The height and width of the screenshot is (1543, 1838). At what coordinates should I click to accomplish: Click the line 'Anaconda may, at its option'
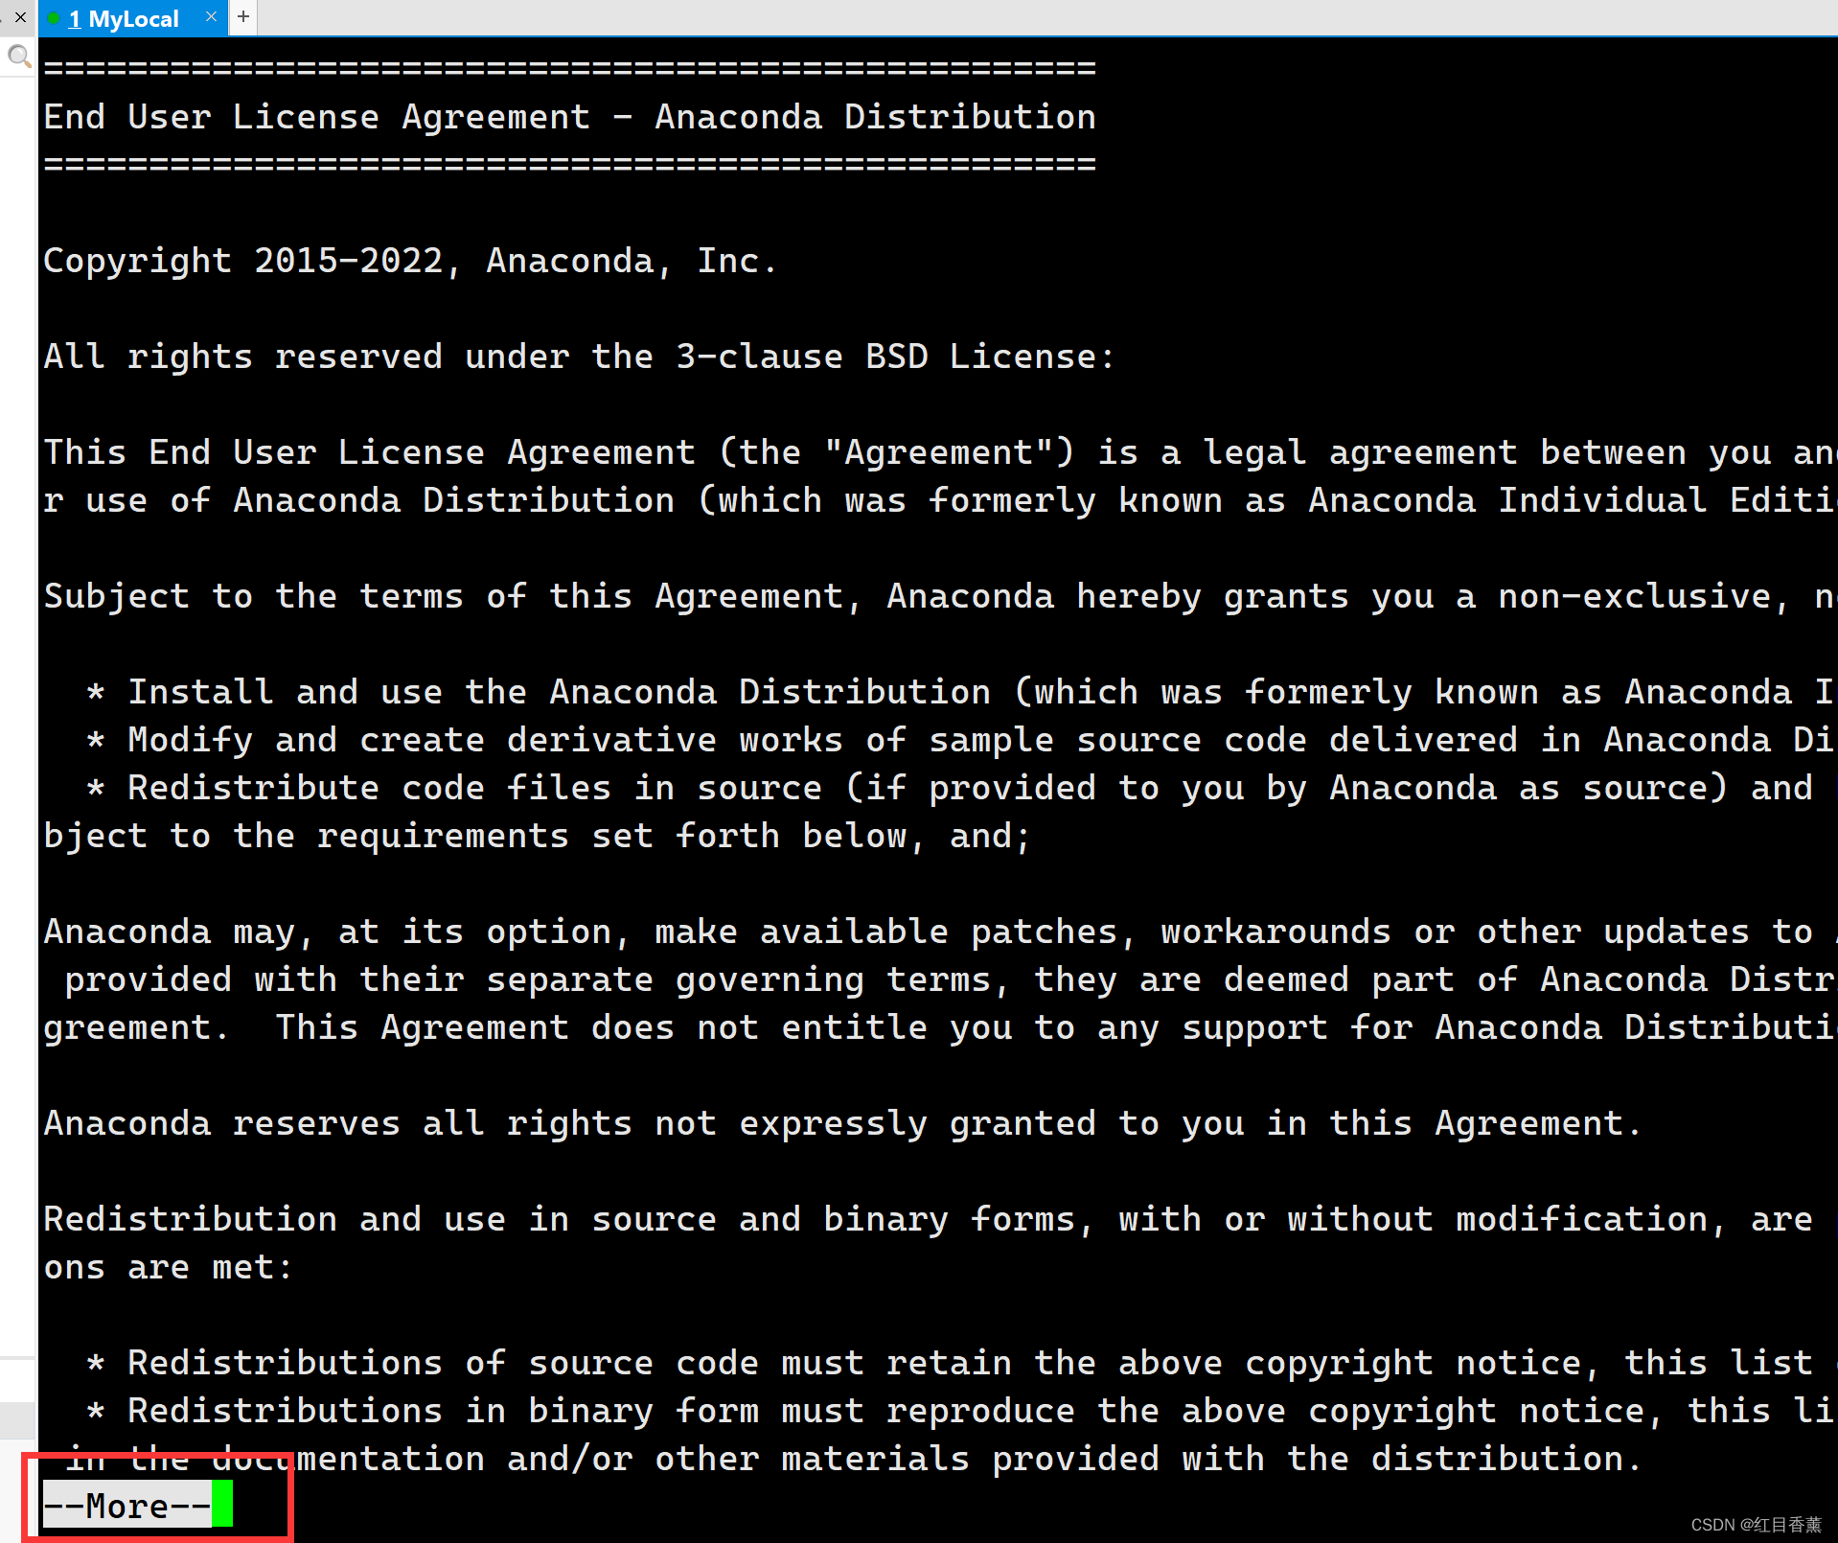[x=940, y=932]
